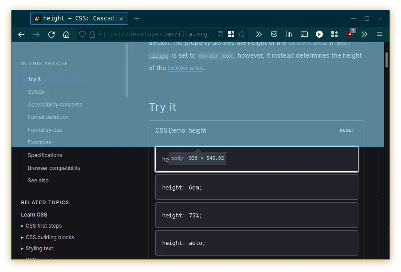Go to Browser compatibility section
The width and height of the screenshot is (401, 272).
pyautogui.click(x=54, y=168)
